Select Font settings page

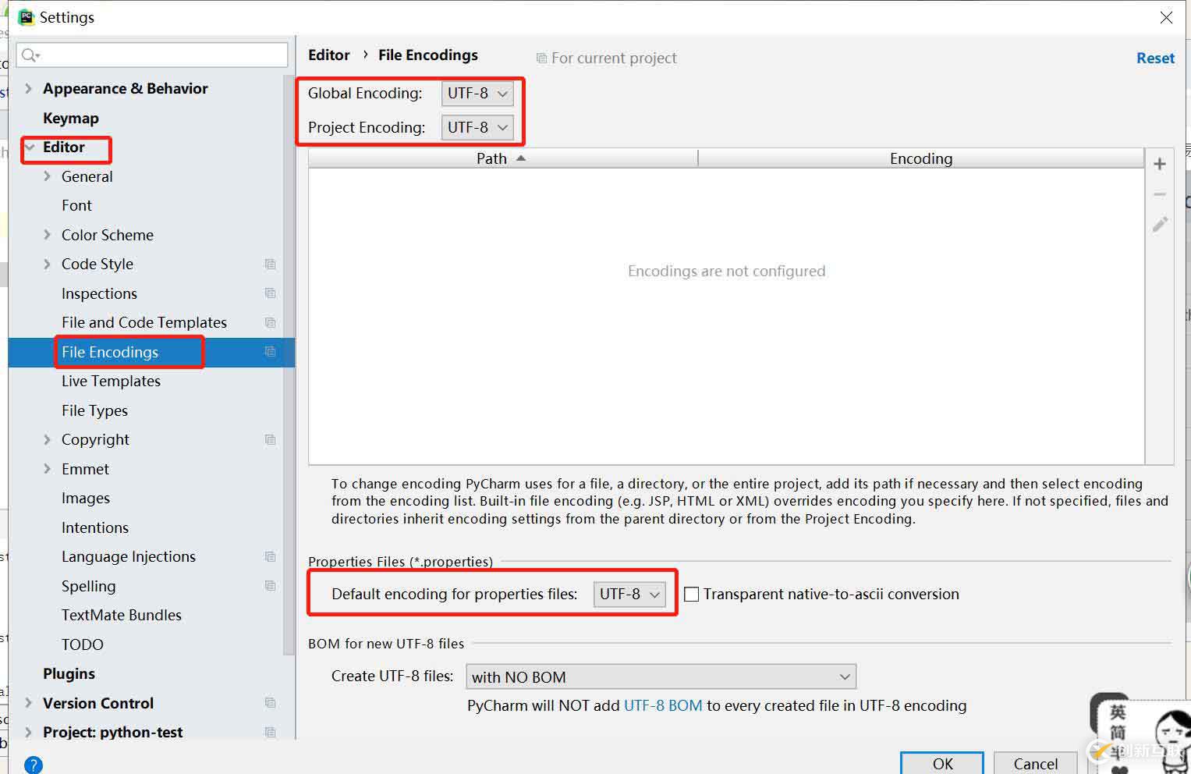click(x=76, y=205)
